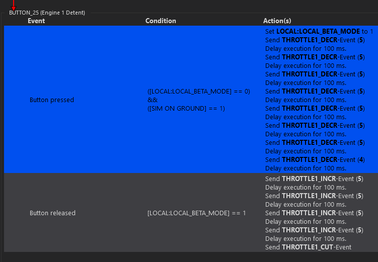Click the last Send THROTTLE1_INCR-Event action
The height and width of the screenshot is (262, 378).
[315, 230]
